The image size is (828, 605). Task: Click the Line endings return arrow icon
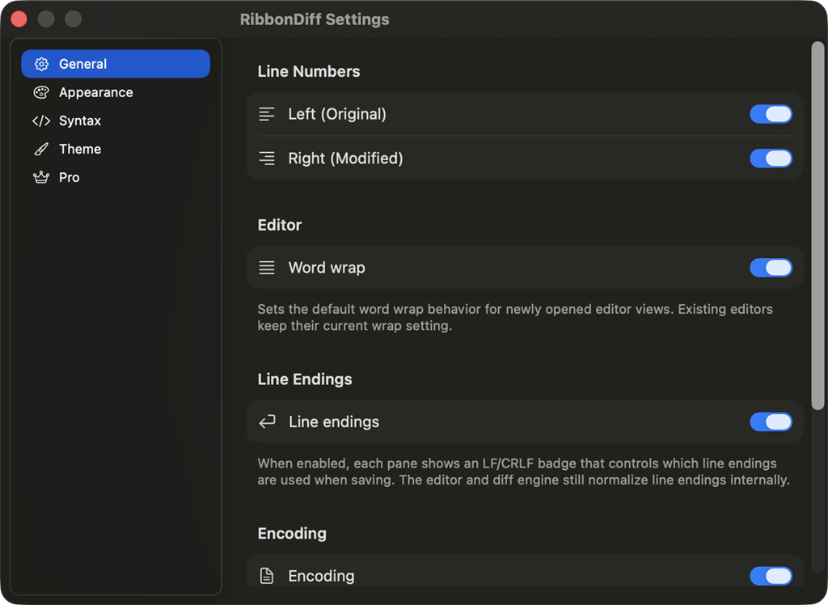(267, 421)
